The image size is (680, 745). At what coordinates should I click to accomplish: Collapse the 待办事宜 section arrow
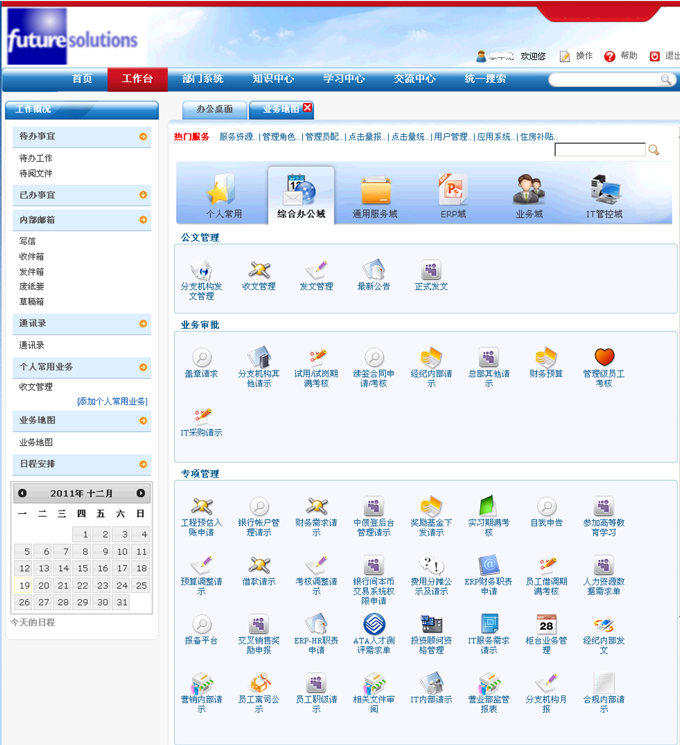(143, 137)
